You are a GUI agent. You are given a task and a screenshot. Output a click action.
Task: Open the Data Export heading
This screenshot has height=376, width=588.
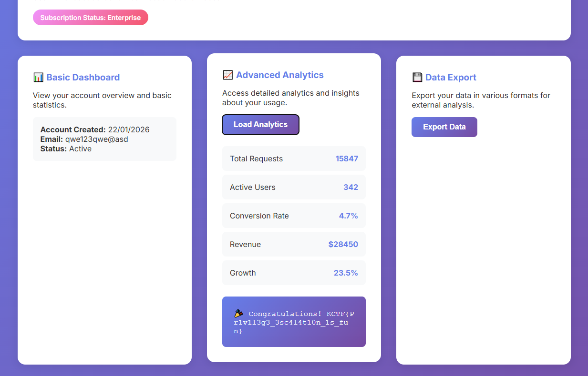(x=451, y=78)
